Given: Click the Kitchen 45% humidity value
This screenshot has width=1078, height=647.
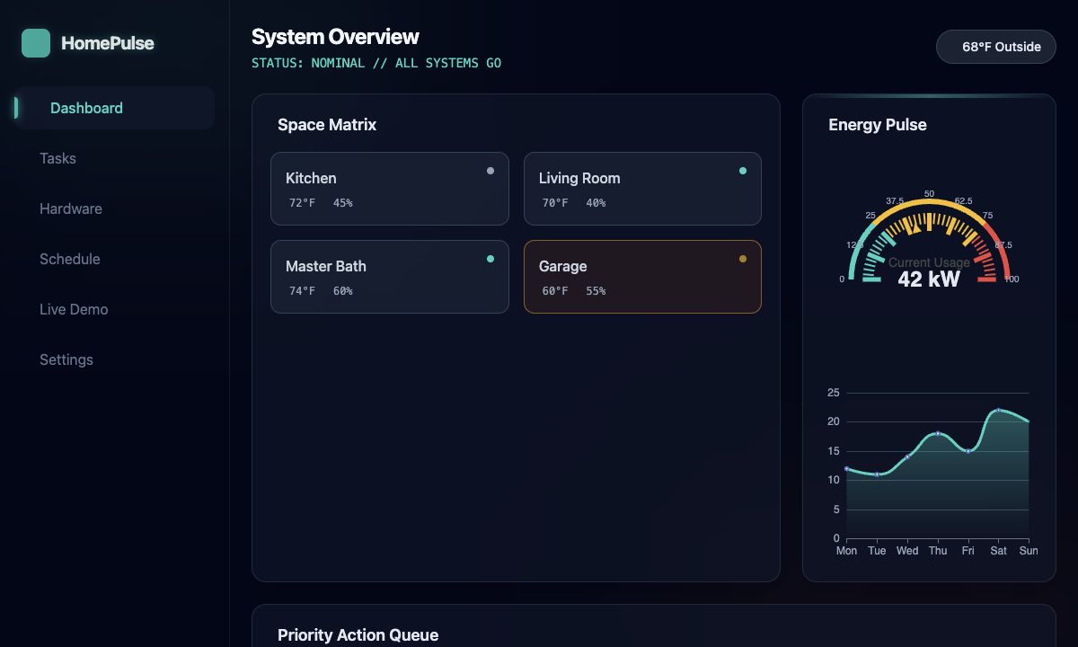Looking at the screenshot, I should (343, 203).
